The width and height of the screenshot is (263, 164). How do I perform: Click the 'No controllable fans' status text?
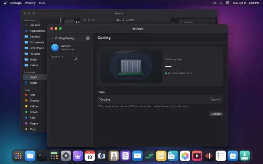pyautogui.click(x=180, y=73)
